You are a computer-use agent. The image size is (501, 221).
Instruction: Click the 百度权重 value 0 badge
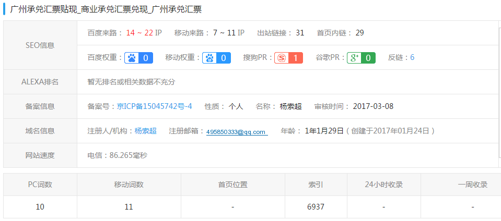tap(146, 57)
